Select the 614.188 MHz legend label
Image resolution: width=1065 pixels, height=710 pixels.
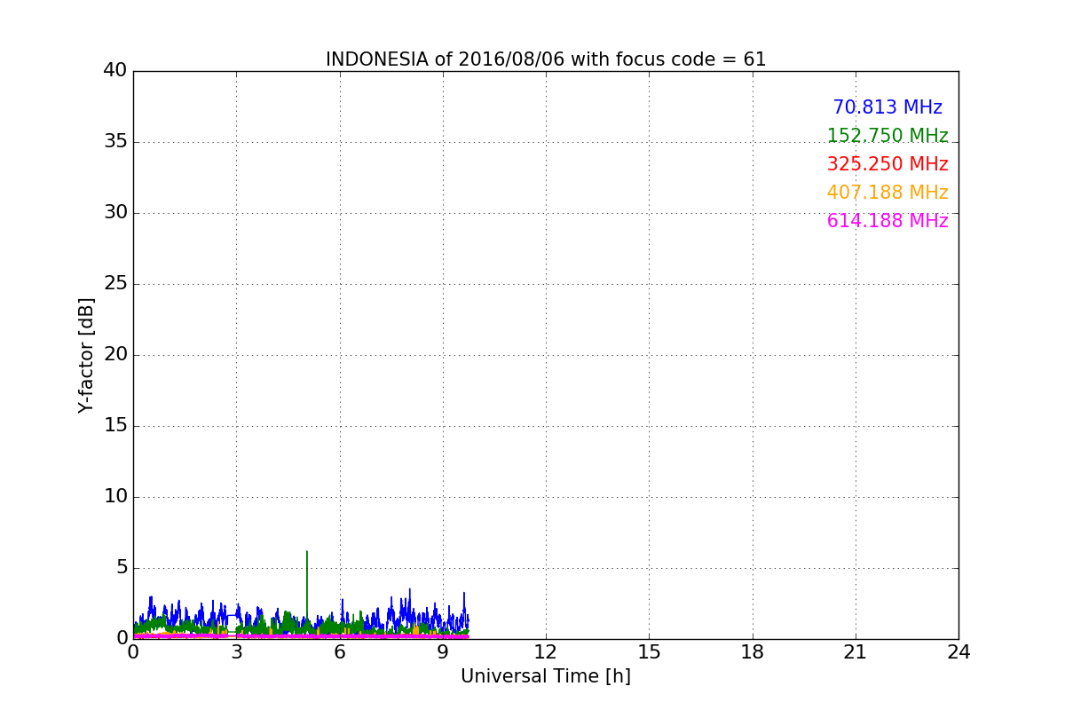[887, 221]
